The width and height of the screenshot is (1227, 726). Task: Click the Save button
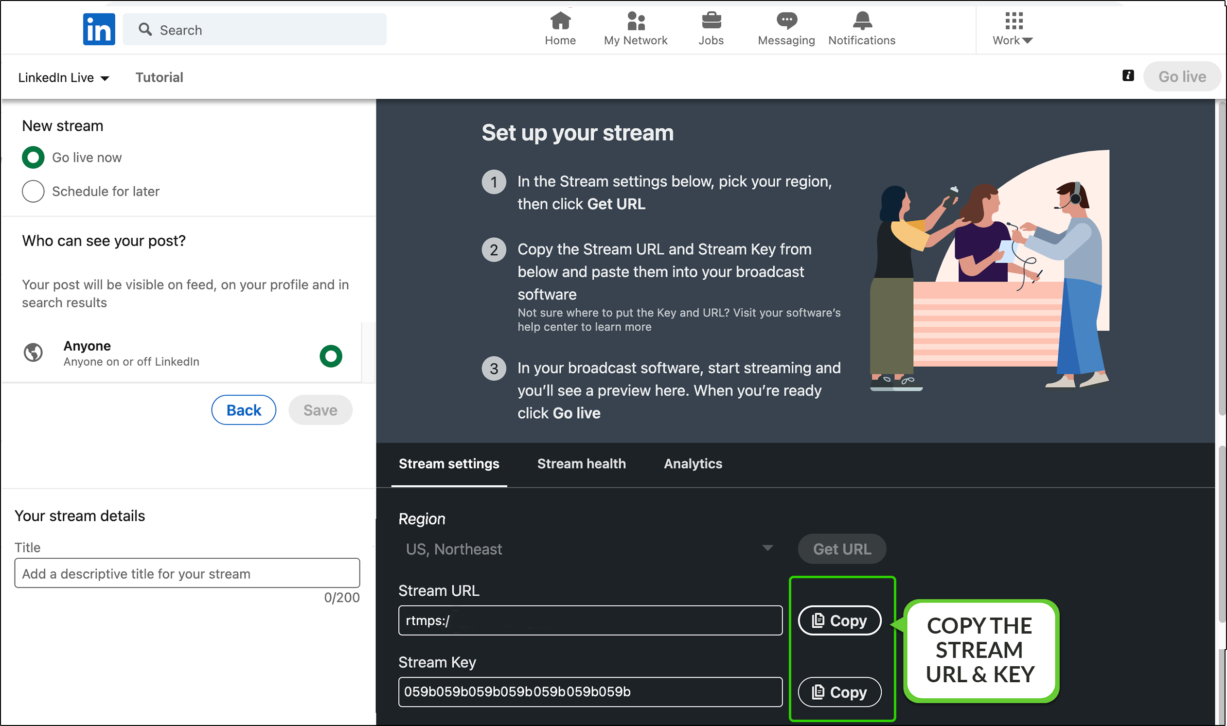[320, 410]
